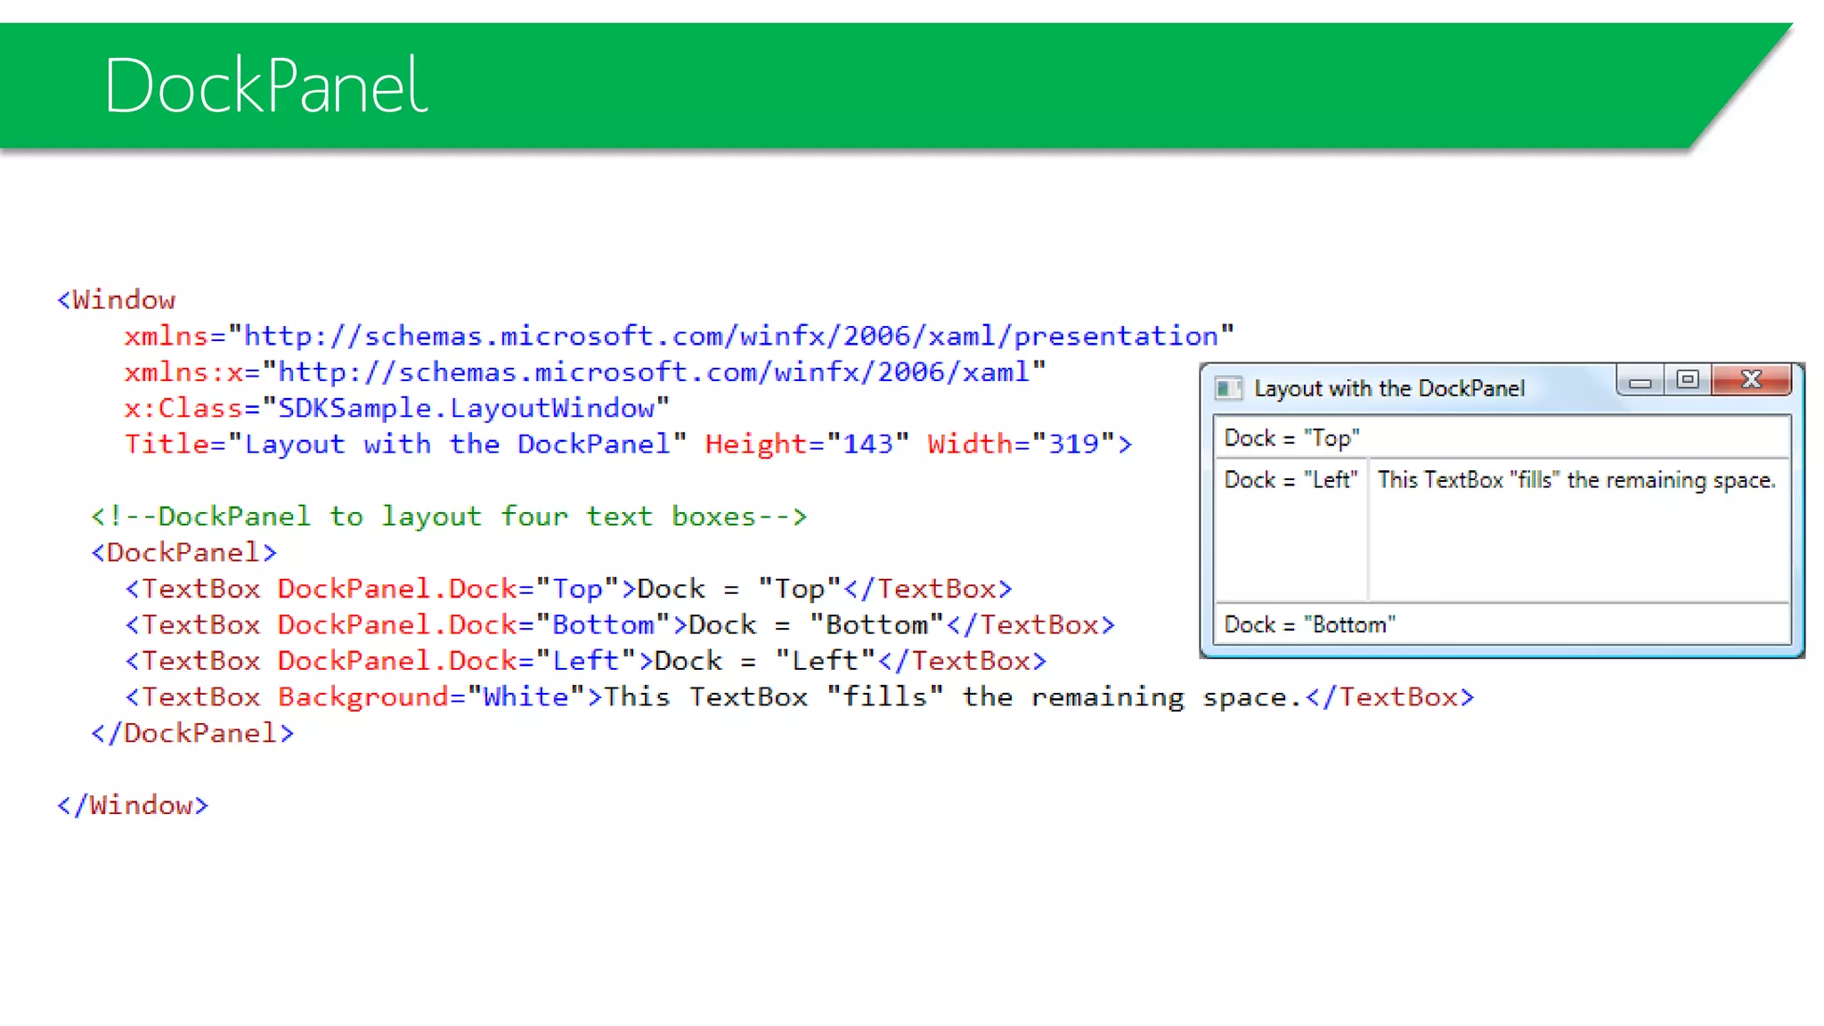1824x1026 pixels.
Task: Minimize the Layout with the DockPanel window
Action: (1641, 382)
